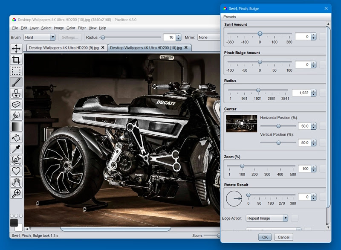Pick the Eraser tool
Screen dimensions: 341x250
point(16,105)
